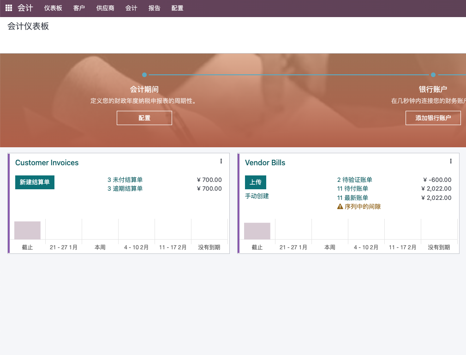Click 截止 label in Customer Invoices chart
The width and height of the screenshot is (466, 355).
tap(27, 247)
